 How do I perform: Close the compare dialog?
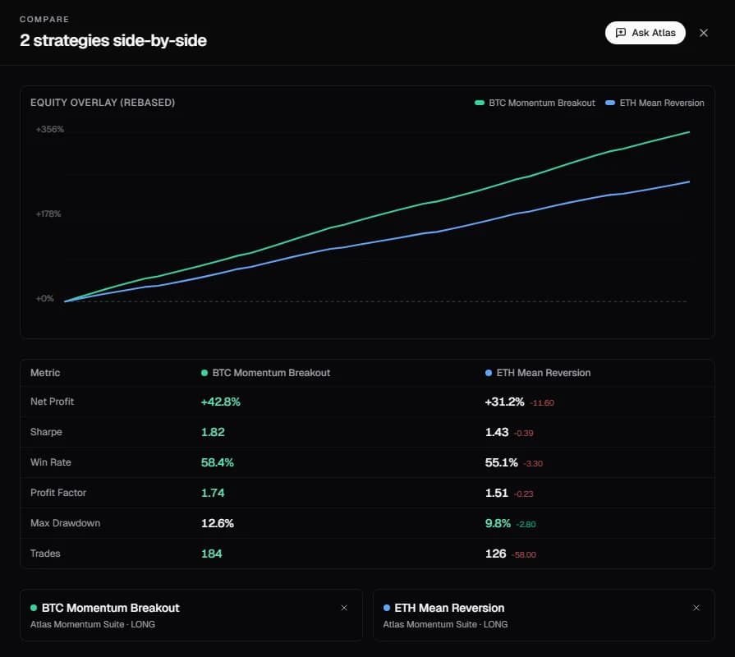click(x=704, y=33)
